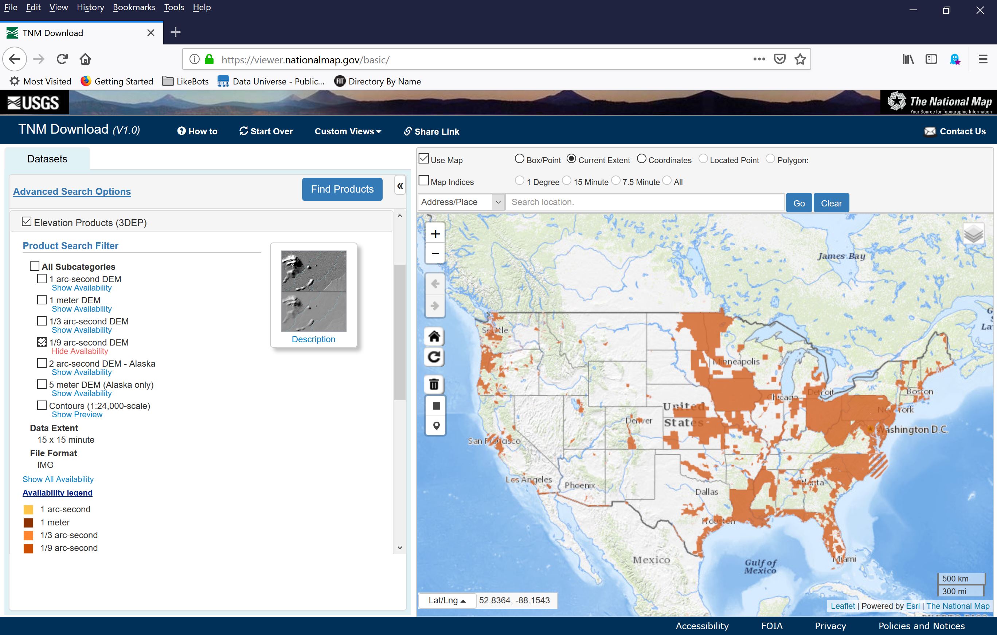Select the Datasets tab
This screenshot has width=997, height=635.
[x=47, y=159]
